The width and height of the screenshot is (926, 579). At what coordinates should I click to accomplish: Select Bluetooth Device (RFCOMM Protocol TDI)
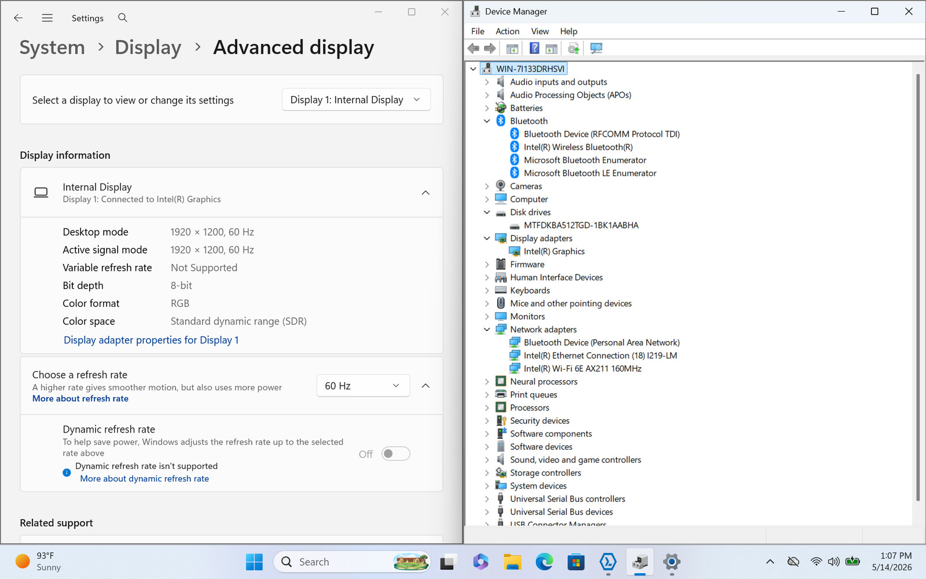coord(601,134)
